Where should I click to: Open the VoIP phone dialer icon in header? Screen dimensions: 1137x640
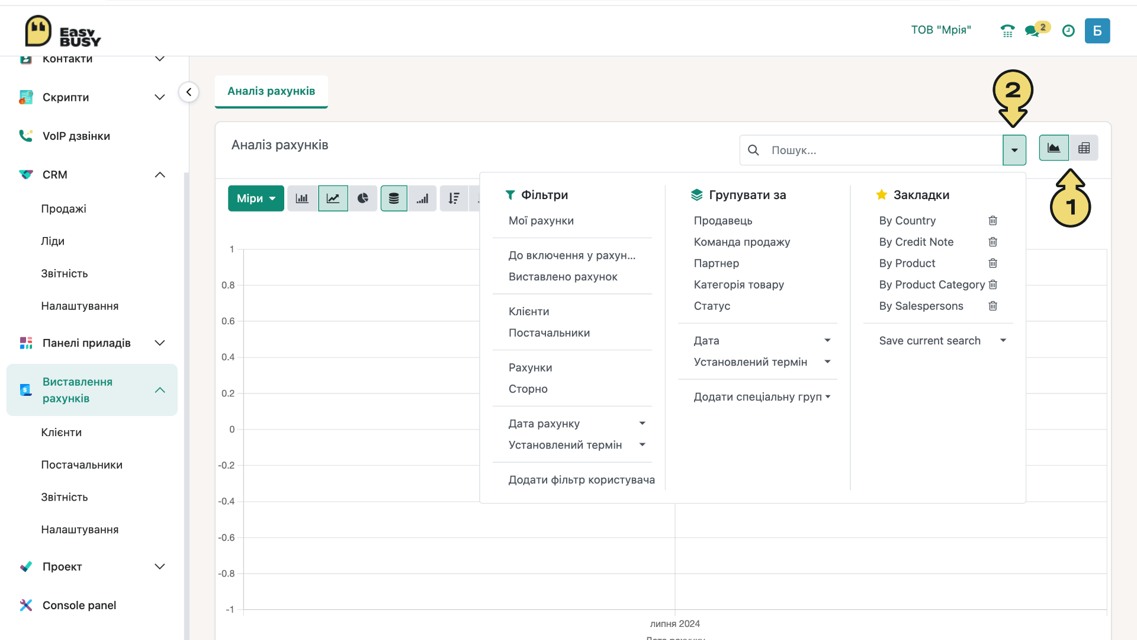point(1007,31)
